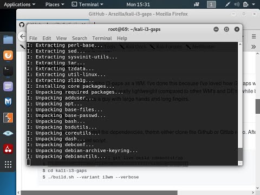Open the terminal's Terminal menu
Viewport: 260px width, 195px height.
[102, 38]
